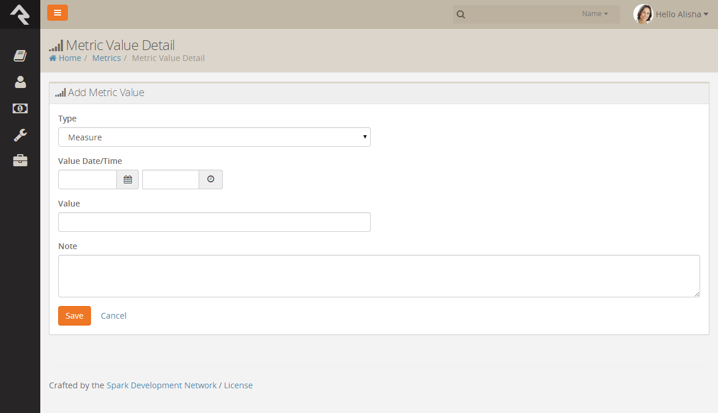Image resolution: width=718 pixels, height=413 pixels.
Task: Click the Value Date/Time label
Action: tap(90, 161)
